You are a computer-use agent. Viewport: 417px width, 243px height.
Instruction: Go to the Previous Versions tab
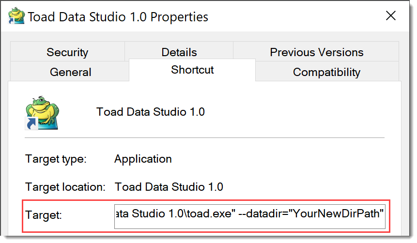316,52
